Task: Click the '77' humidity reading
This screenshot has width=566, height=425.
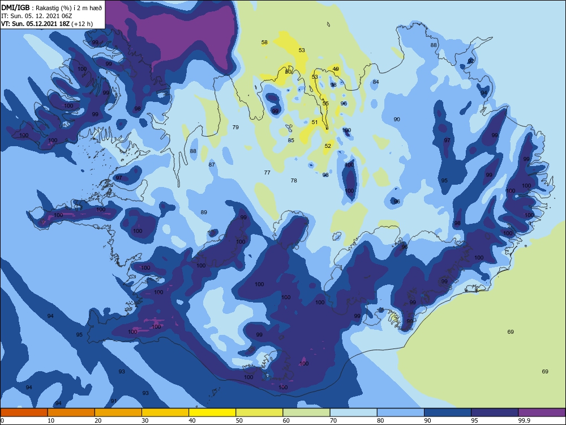Action: (x=267, y=173)
